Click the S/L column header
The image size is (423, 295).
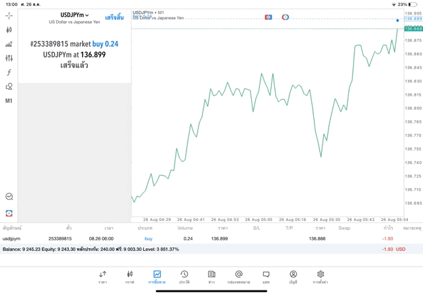tap(256, 228)
